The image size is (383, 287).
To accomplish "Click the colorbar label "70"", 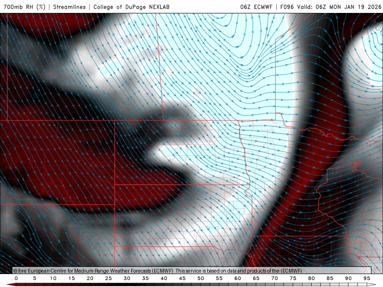I will click(274, 278).
